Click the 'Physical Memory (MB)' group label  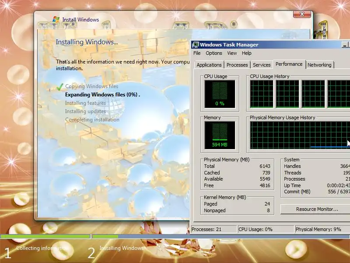[227, 160]
